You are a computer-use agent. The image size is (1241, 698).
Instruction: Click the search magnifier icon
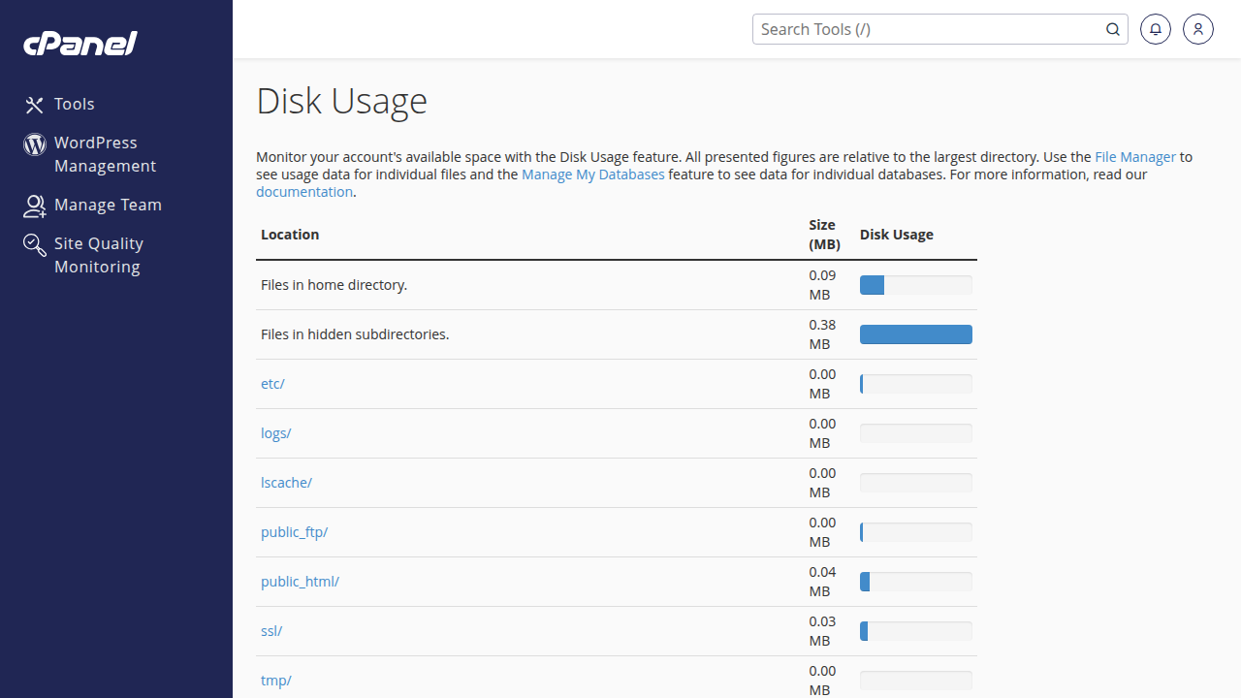coord(1113,29)
